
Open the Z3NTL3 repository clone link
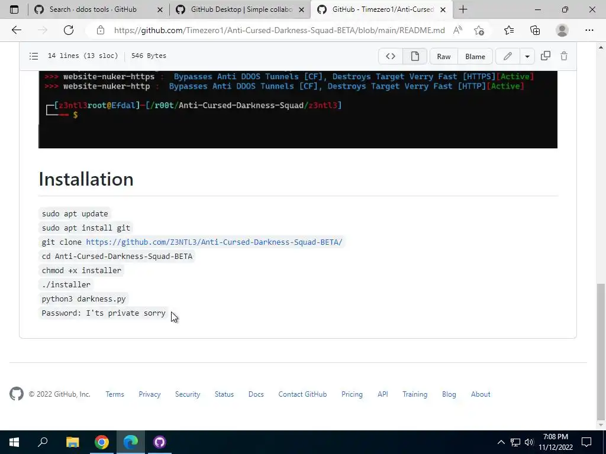(214, 242)
